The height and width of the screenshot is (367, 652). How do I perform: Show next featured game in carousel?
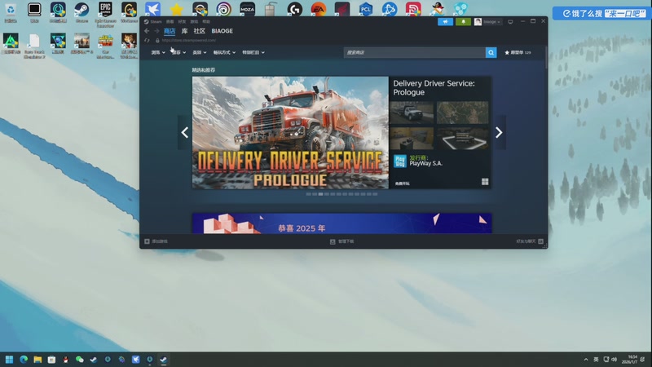[499, 132]
